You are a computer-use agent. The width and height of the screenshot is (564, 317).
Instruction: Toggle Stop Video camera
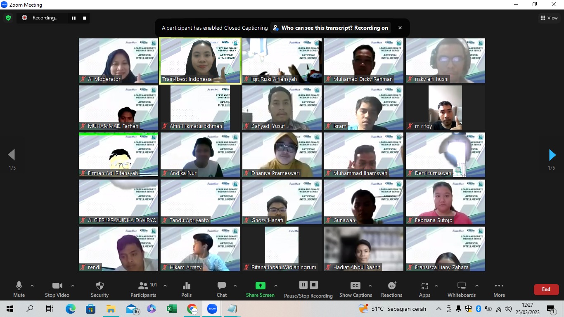pyautogui.click(x=57, y=289)
